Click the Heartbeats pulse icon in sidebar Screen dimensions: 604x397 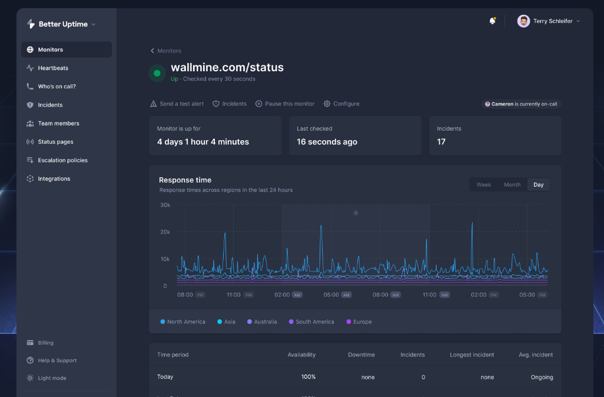click(x=30, y=68)
